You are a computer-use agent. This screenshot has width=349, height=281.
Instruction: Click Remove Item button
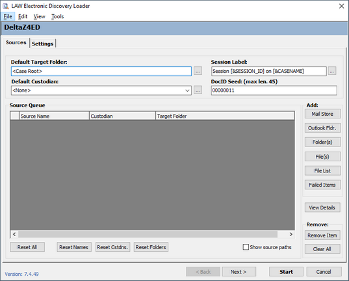pos(322,235)
